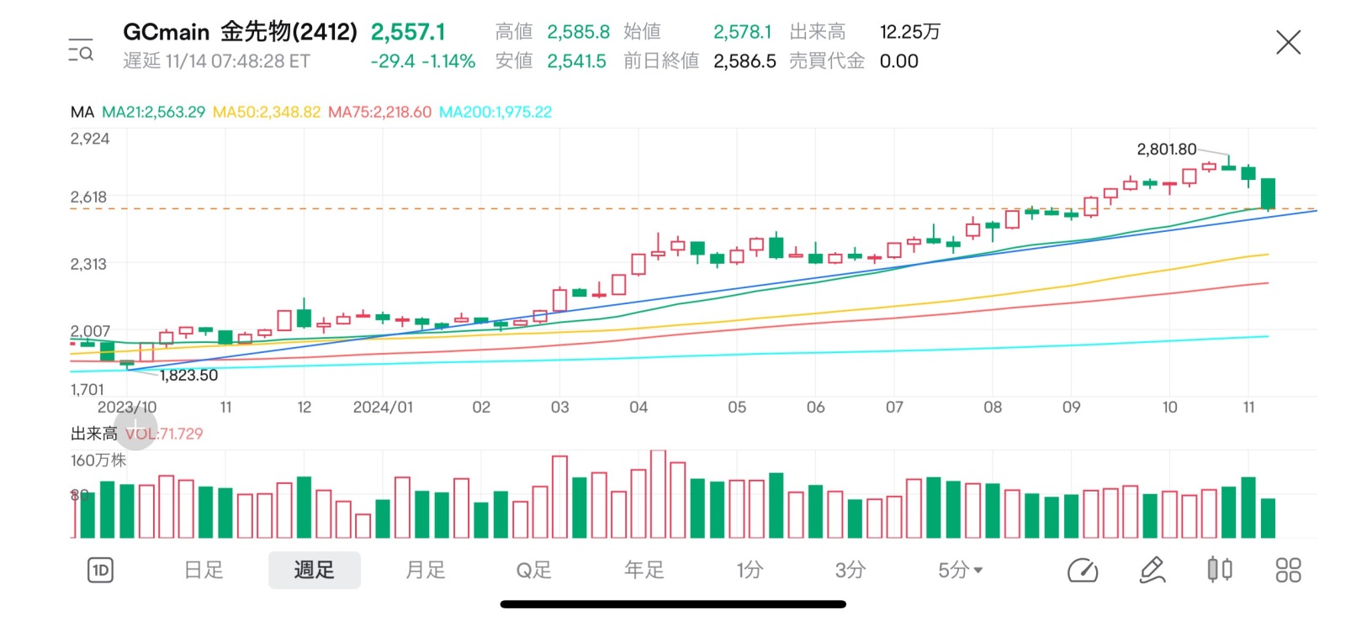Switch to the 年足 yearly tab
This screenshot has height=621, width=1346.
pyautogui.click(x=644, y=571)
